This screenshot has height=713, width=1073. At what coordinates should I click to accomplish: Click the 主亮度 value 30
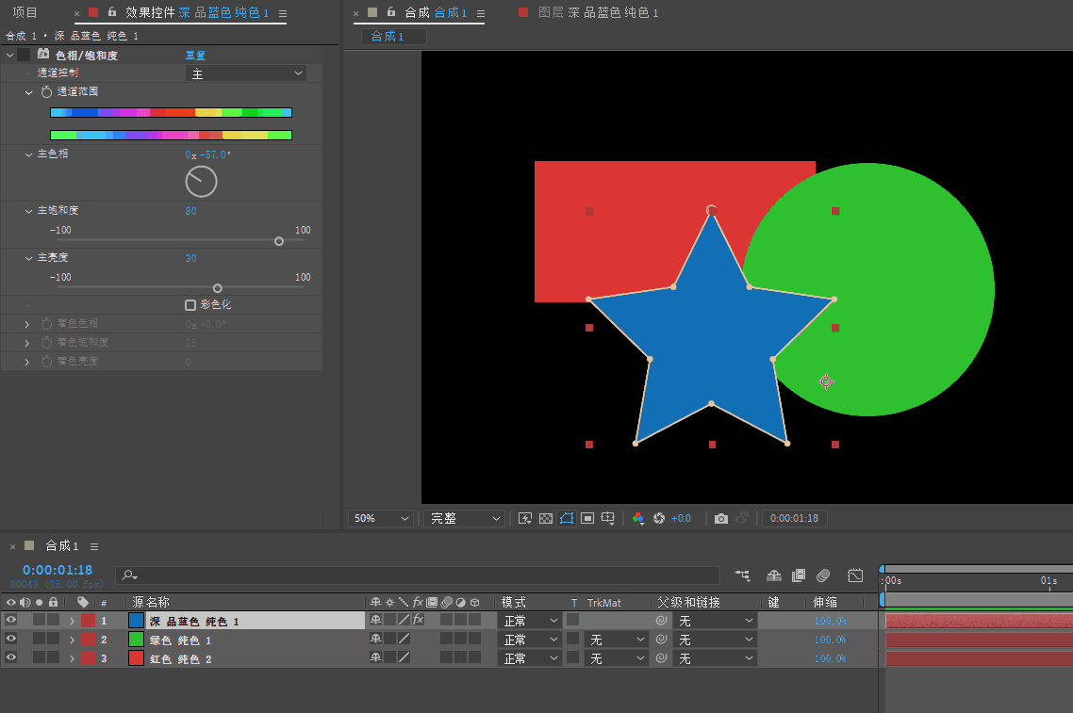pos(190,258)
